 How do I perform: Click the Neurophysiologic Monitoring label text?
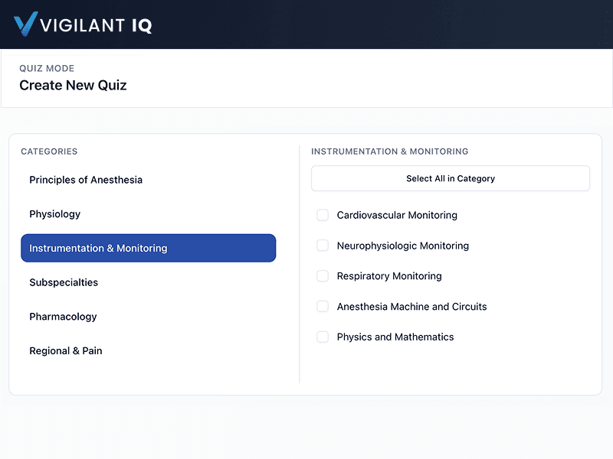coord(403,246)
